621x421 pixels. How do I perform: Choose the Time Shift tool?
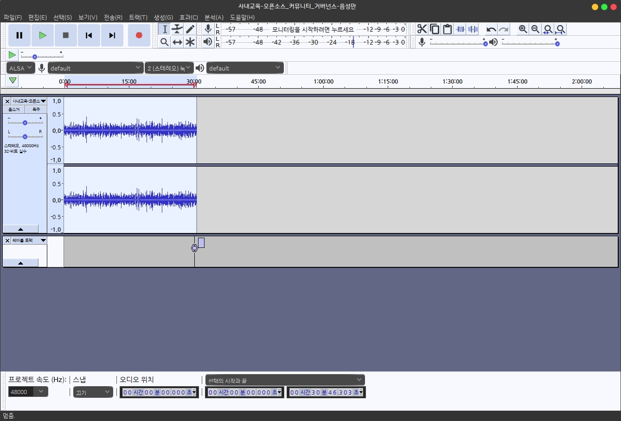[x=177, y=42]
